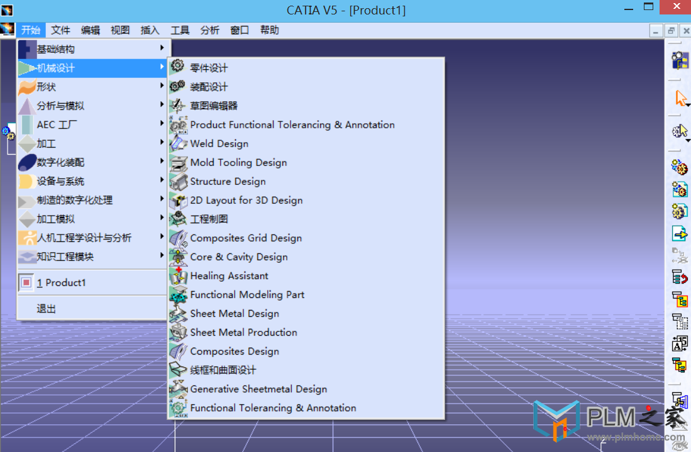Open the 窗口 menu
The width and height of the screenshot is (691, 452).
point(240,30)
